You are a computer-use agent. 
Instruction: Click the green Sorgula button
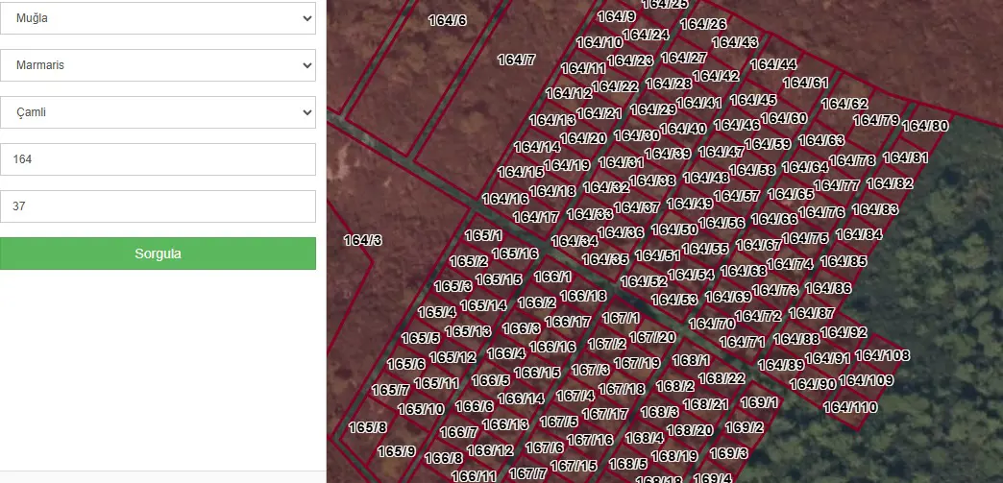coord(158,254)
